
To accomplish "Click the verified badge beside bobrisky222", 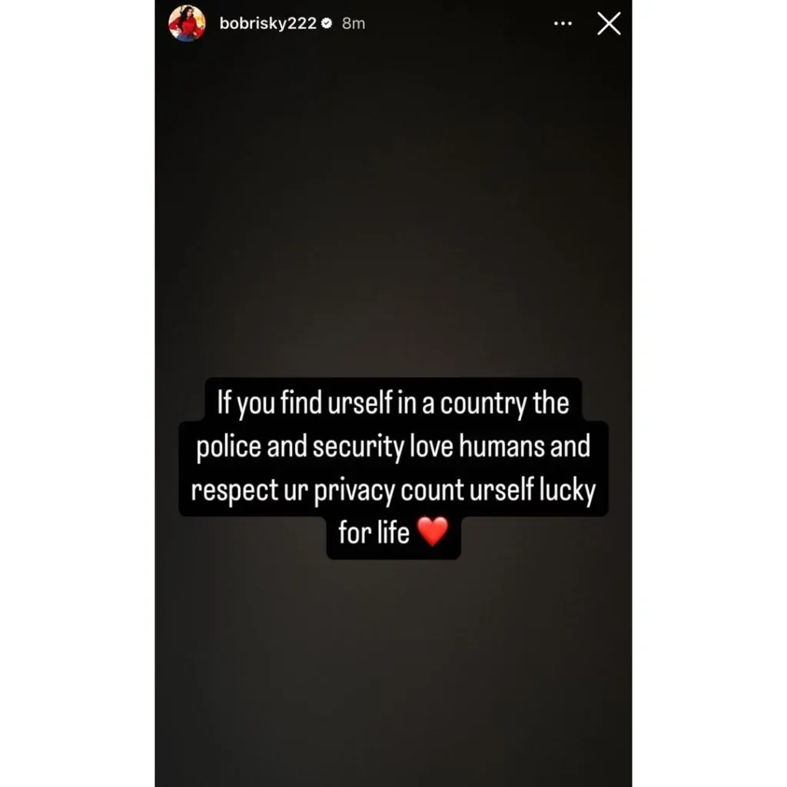I will (x=326, y=23).
